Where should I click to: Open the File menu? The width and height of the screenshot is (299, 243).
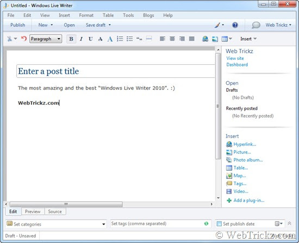[11, 15]
